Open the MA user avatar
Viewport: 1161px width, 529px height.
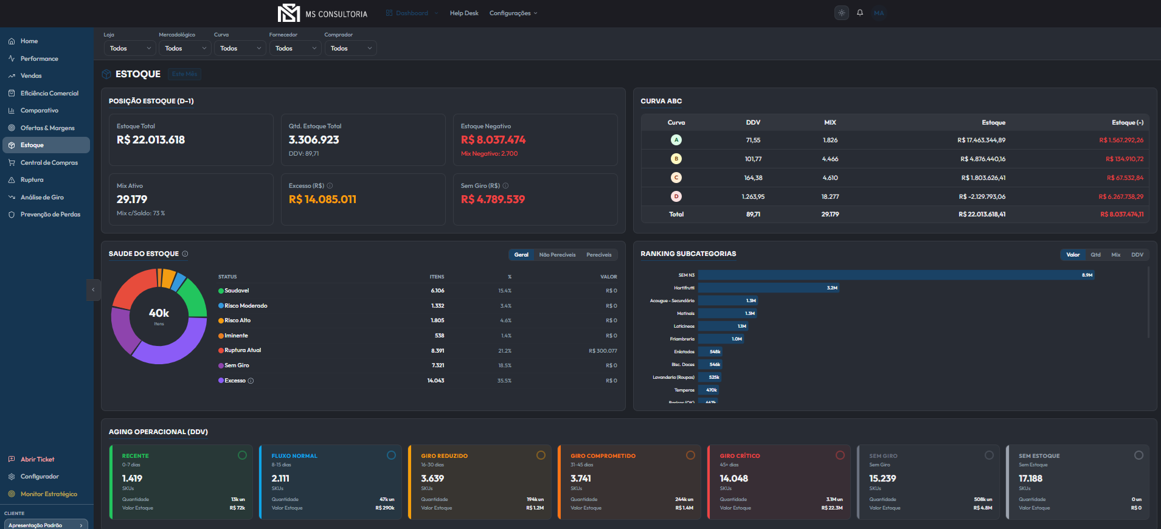point(879,13)
